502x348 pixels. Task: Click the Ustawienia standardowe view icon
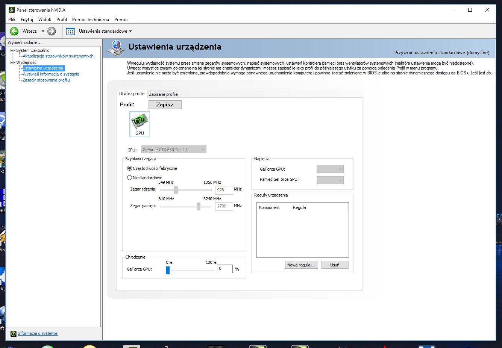coord(70,31)
